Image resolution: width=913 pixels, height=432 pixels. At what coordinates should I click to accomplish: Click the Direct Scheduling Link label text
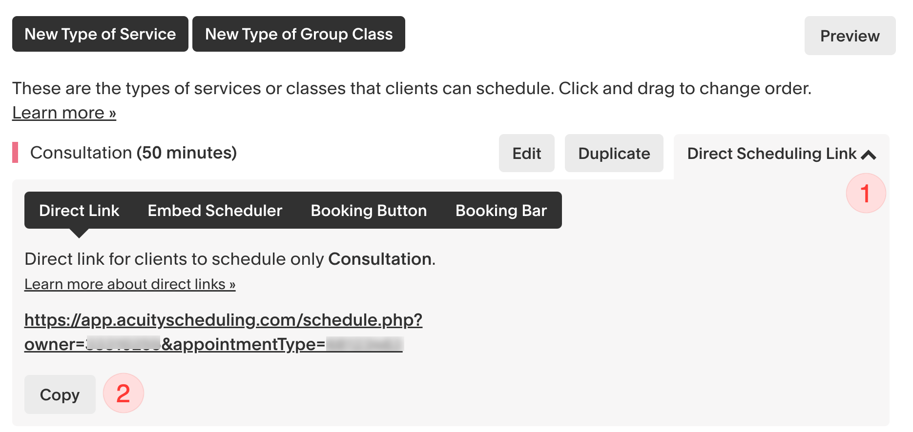click(x=771, y=154)
